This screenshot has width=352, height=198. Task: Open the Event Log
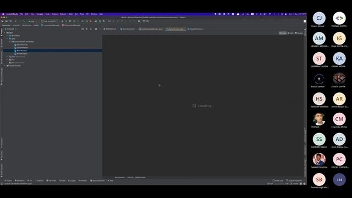pos(278,180)
